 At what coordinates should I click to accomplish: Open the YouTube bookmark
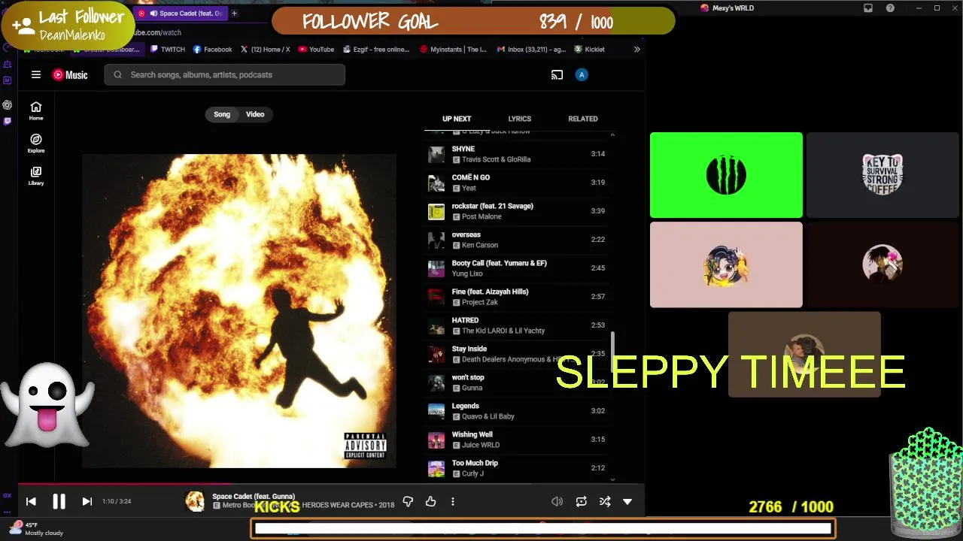click(x=316, y=50)
